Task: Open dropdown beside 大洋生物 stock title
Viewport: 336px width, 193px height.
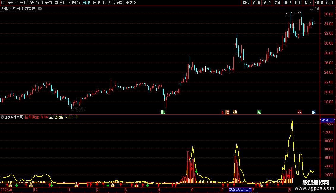Action: pyautogui.click(x=40, y=9)
